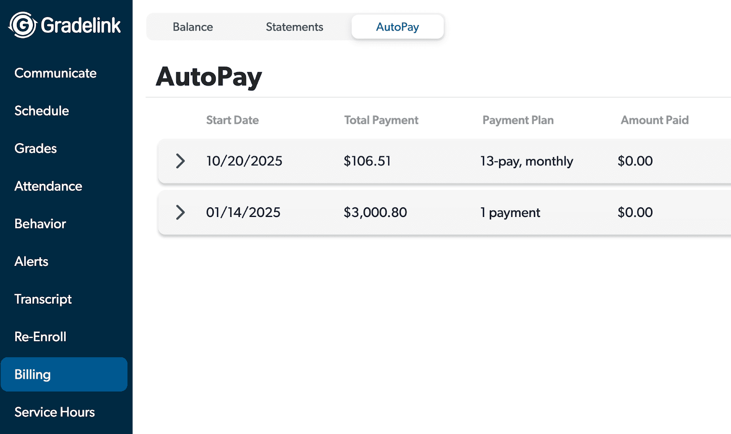Image resolution: width=731 pixels, height=434 pixels.
Task: Open the Transcript page
Action: [43, 299]
